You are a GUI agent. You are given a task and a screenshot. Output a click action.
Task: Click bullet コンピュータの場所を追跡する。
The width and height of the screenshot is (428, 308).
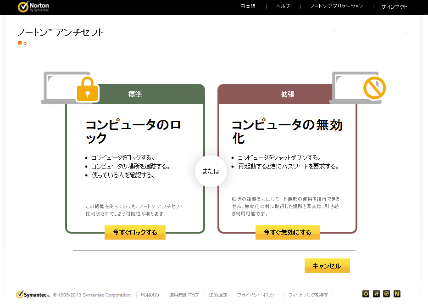click(x=131, y=166)
